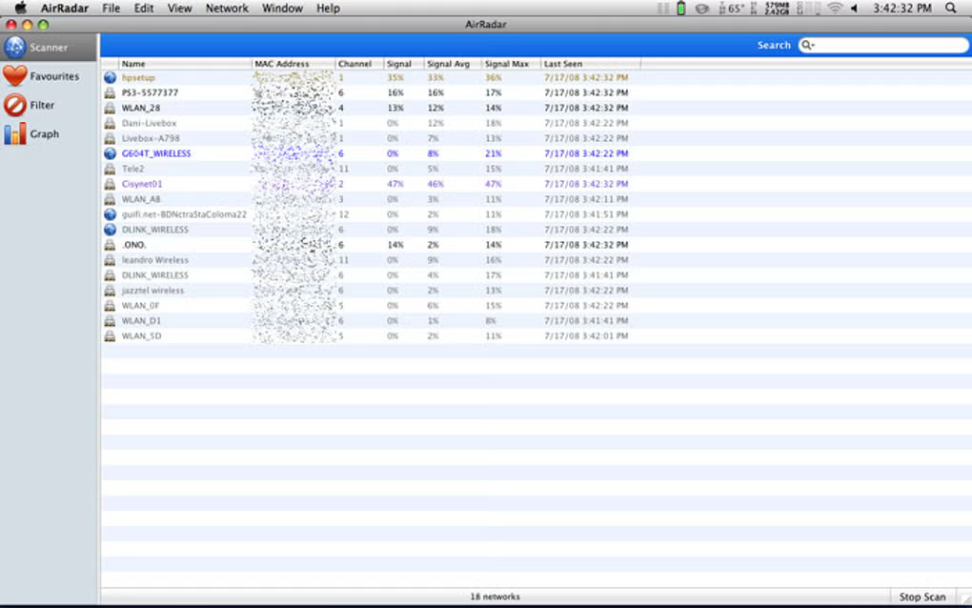Click the lock icon beside WLAN_A8

pyautogui.click(x=110, y=199)
